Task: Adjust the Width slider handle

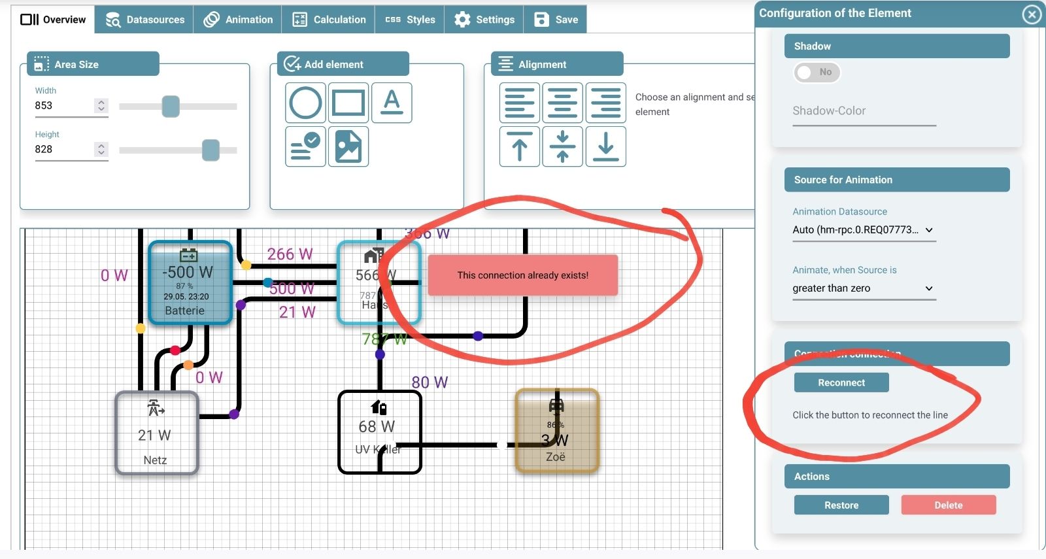Action: tap(171, 106)
